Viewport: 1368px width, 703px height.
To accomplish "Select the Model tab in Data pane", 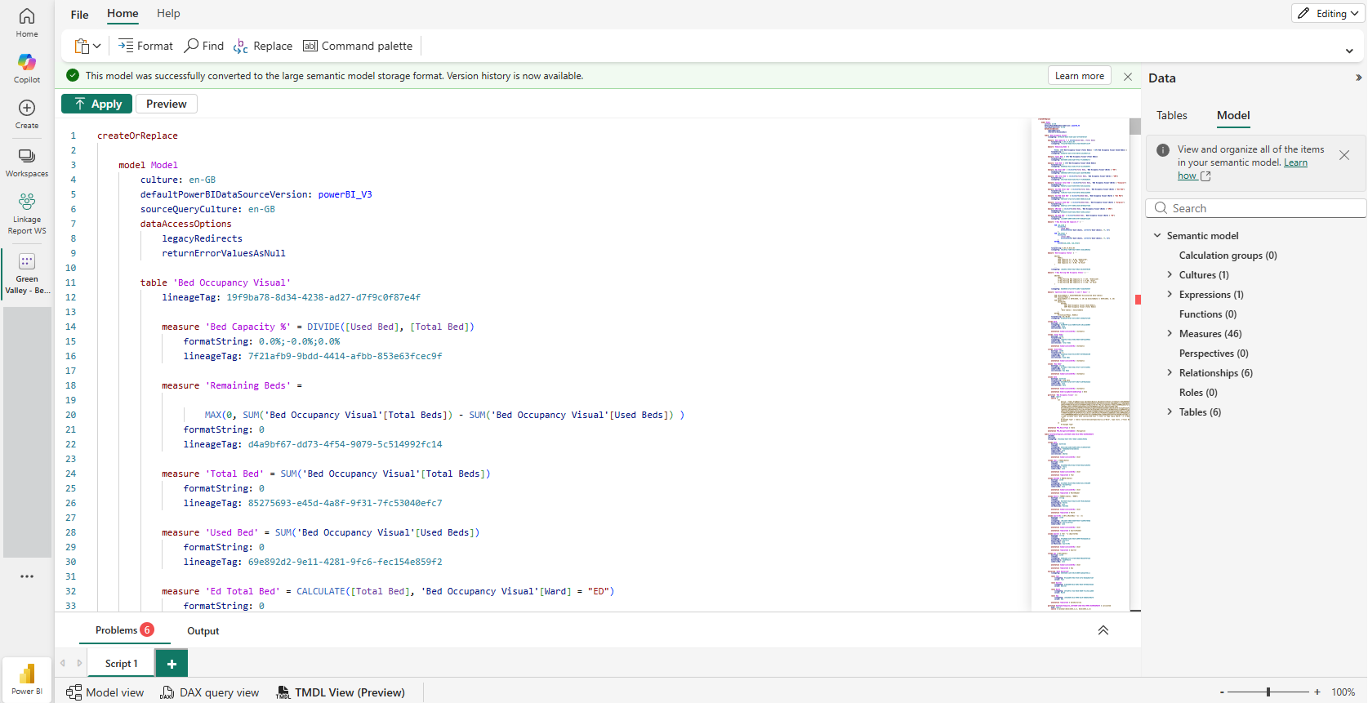I will click(1233, 116).
